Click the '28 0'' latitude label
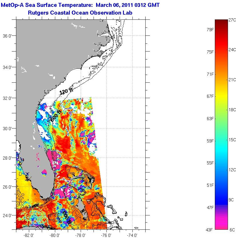The image size is (236, 238). tap(7, 158)
